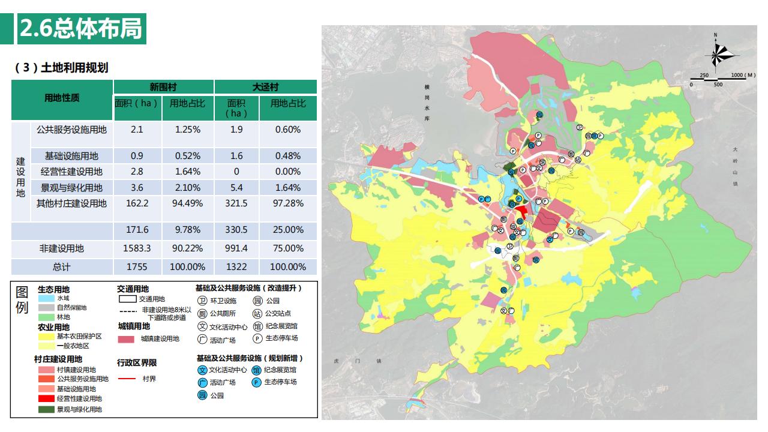768x432 pixels.
Task: Click the table cell 1583.3
Action: (x=137, y=248)
